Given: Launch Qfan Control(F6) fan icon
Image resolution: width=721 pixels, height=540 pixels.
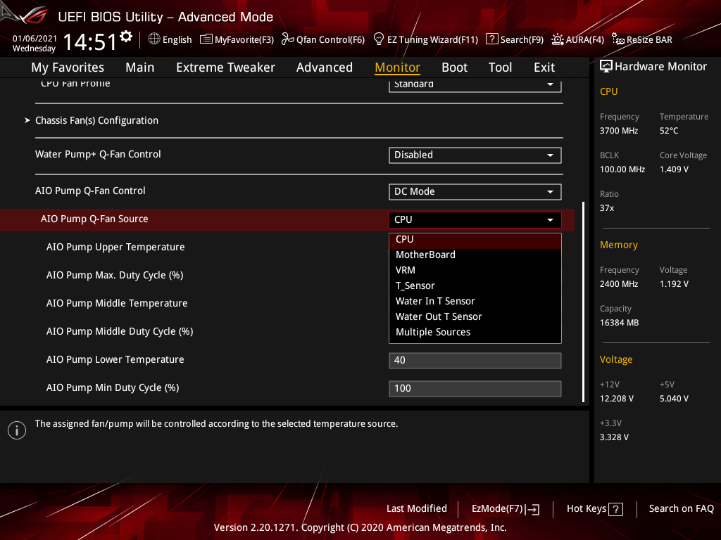Looking at the screenshot, I should point(288,39).
